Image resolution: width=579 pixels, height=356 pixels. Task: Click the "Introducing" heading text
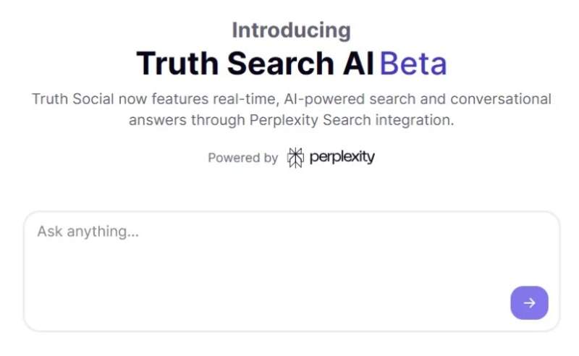coord(291,30)
